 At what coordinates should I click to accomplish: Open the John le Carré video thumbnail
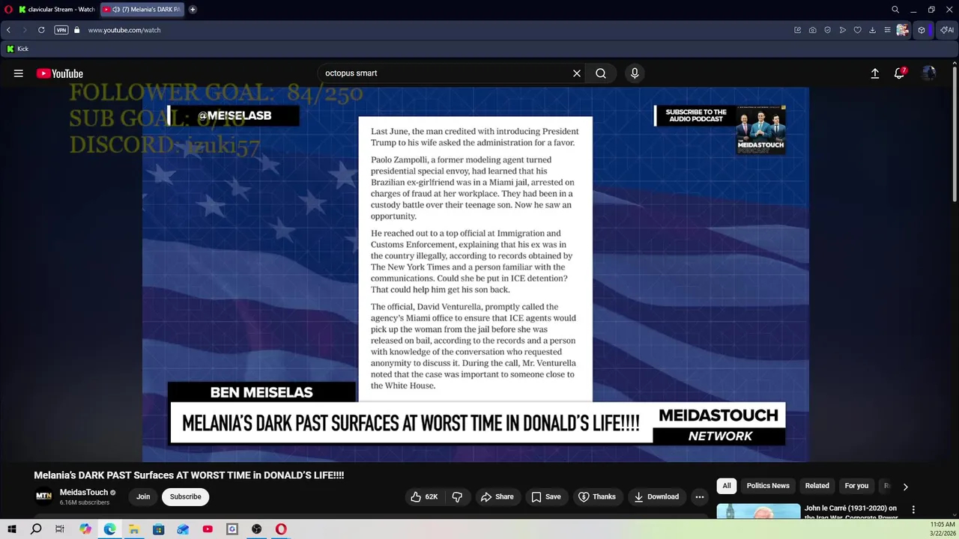tap(758, 511)
